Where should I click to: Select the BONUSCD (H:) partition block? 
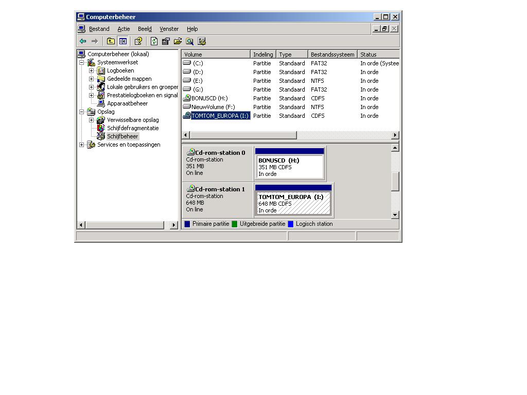pos(289,163)
